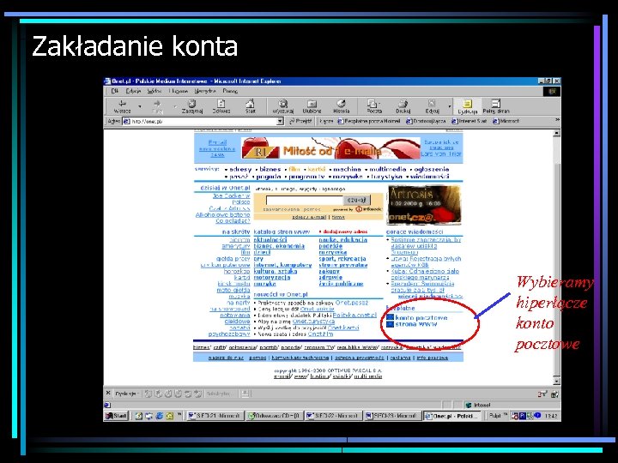618x463 pixels.
Task: Click the Pełny ekran fullscreen button
Action: pyautogui.click(x=496, y=106)
